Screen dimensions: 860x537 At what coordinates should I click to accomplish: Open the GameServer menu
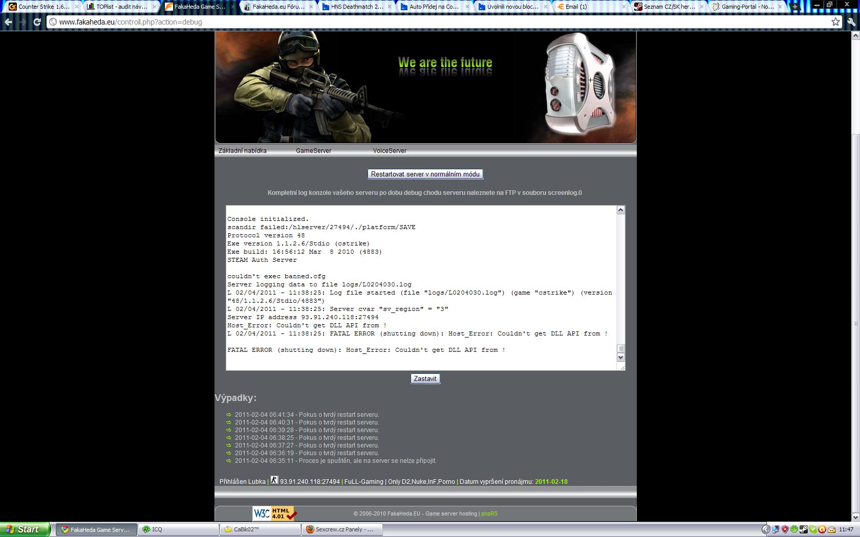click(x=313, y=151)
